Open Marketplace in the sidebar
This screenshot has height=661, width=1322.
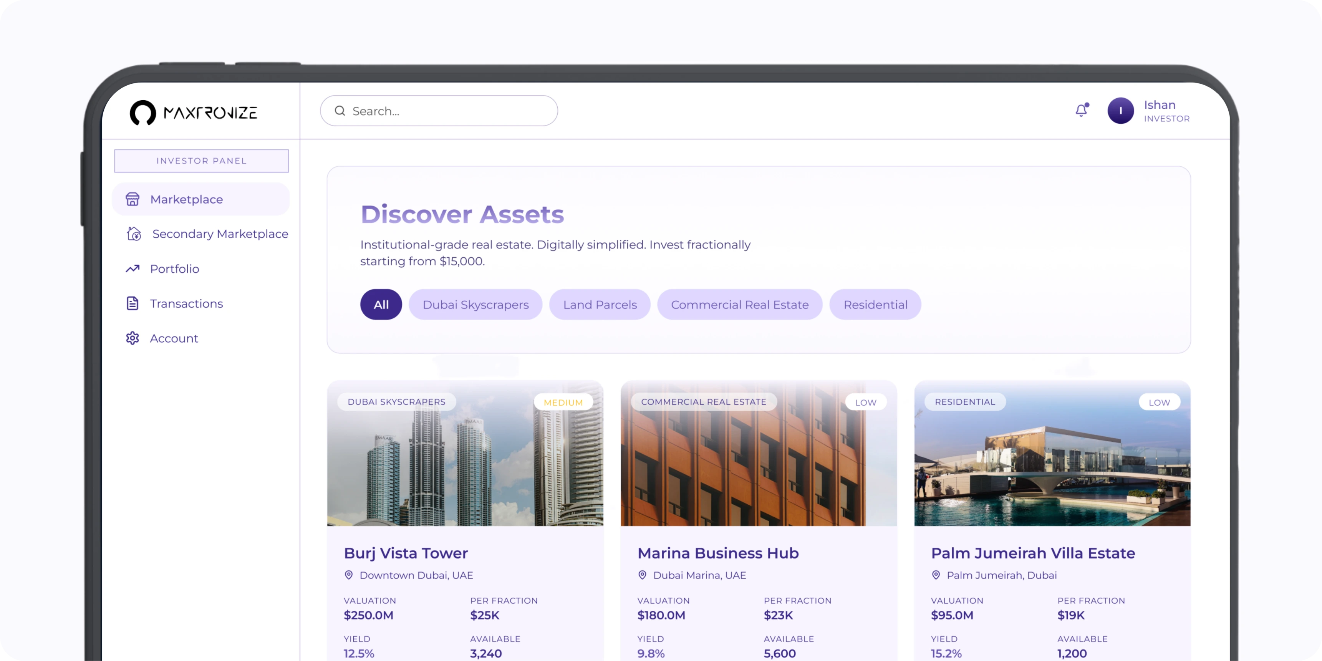pyautogui.click(x=200, y=199)
